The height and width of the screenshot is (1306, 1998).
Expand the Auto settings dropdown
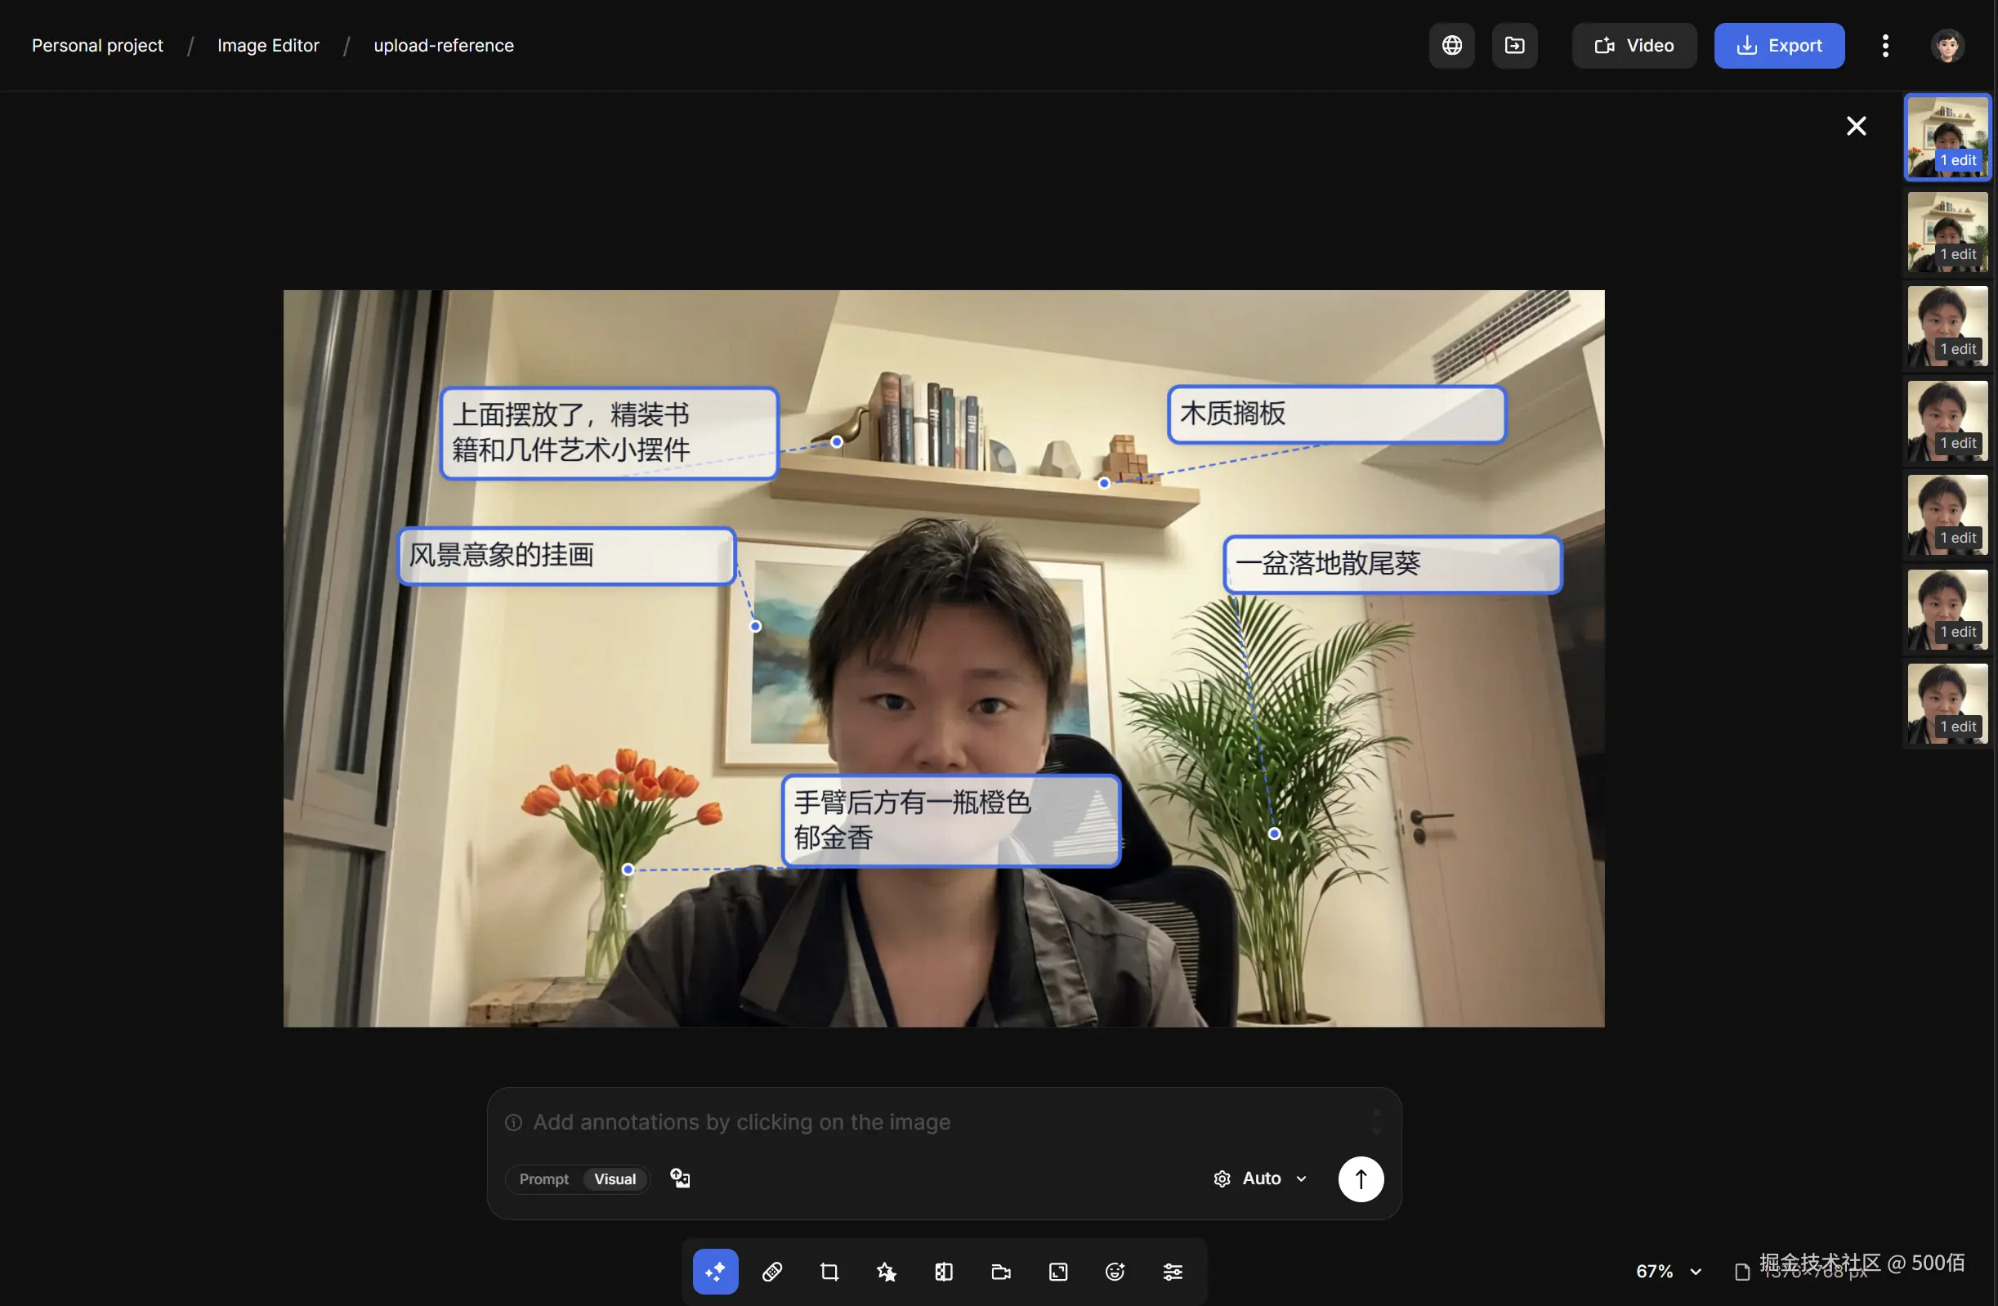click(x=1260, y=1179)
